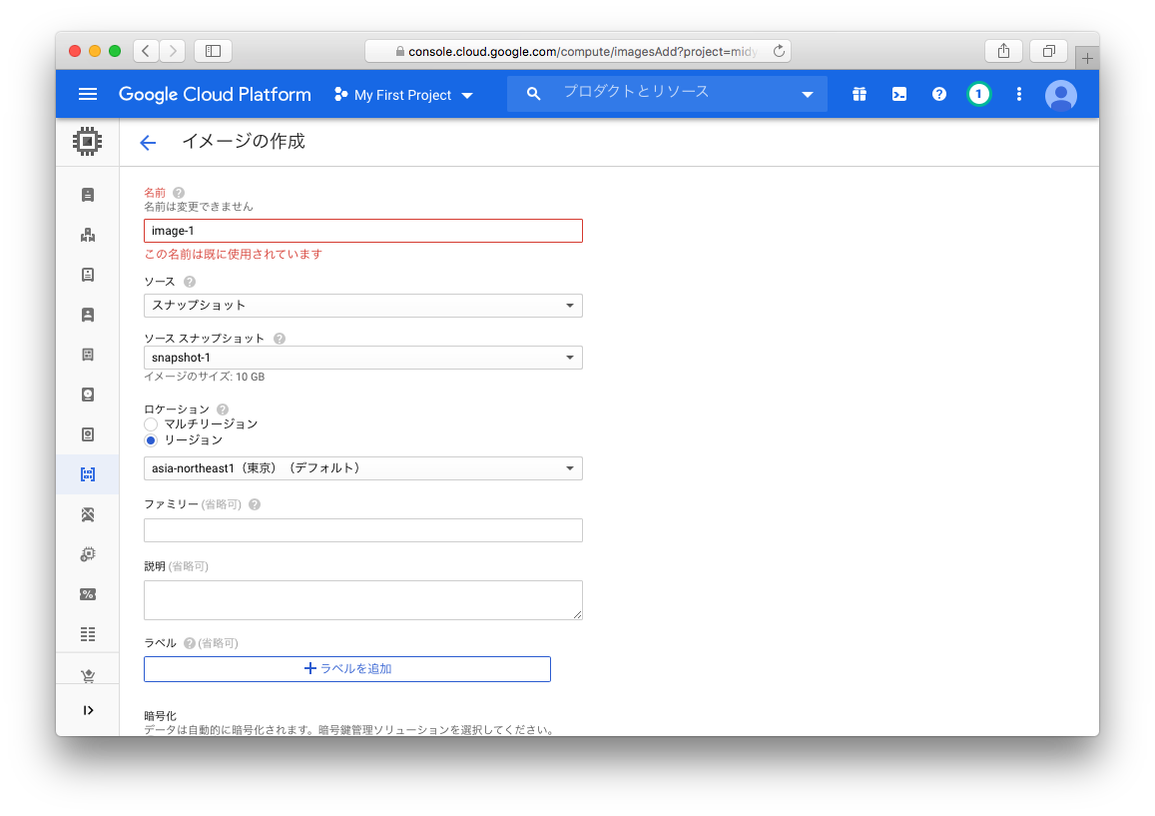Screen dimensions: 1155x816
Task: Activate Cloud Shell terminal icon
Action: click(898, 94)
